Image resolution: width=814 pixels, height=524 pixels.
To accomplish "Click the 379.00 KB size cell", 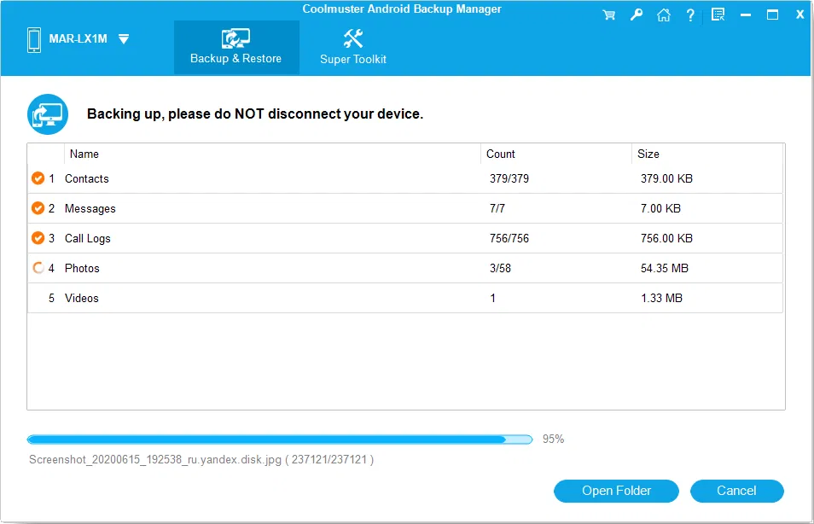I will (x=666, y=178).
